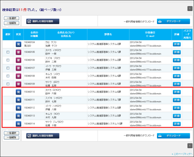Screen dimensions: 194x157
Task: Check the selection box for 田中 一郎
Action: click(8, 52)
